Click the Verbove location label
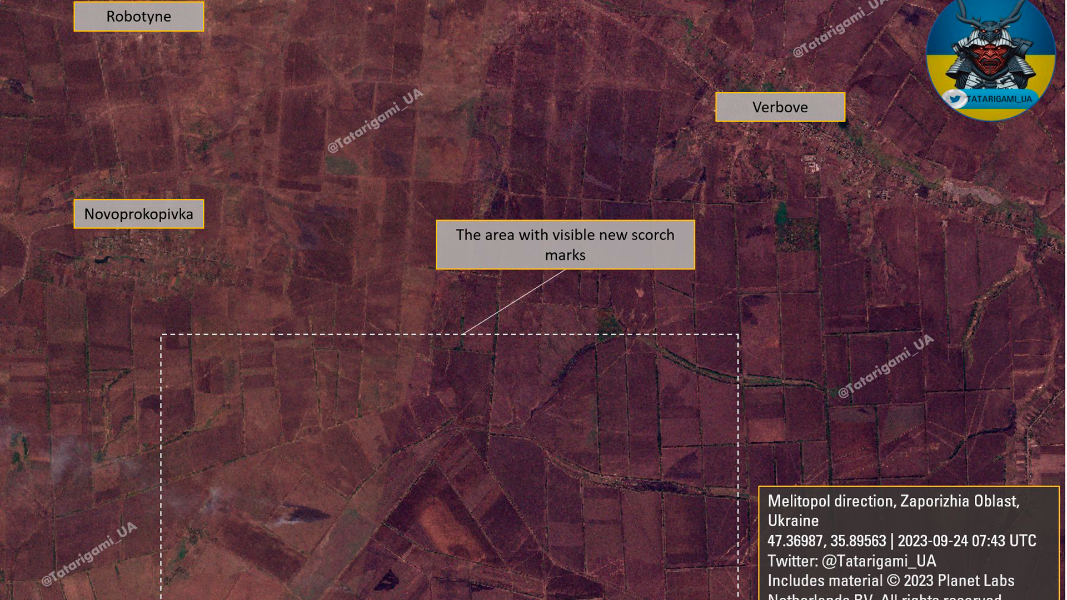This screenshot has width=1067, height=600. pyautogui.click(x=780, y=107)
